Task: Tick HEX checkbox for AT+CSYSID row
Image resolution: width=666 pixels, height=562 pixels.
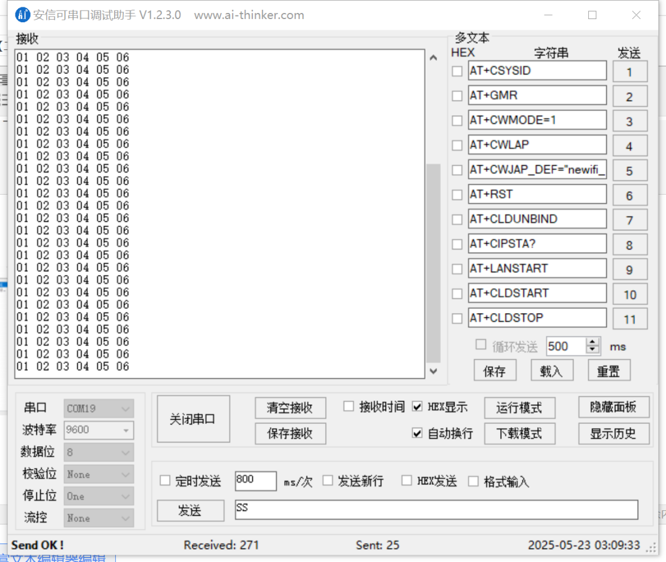Action: [457, 71]
